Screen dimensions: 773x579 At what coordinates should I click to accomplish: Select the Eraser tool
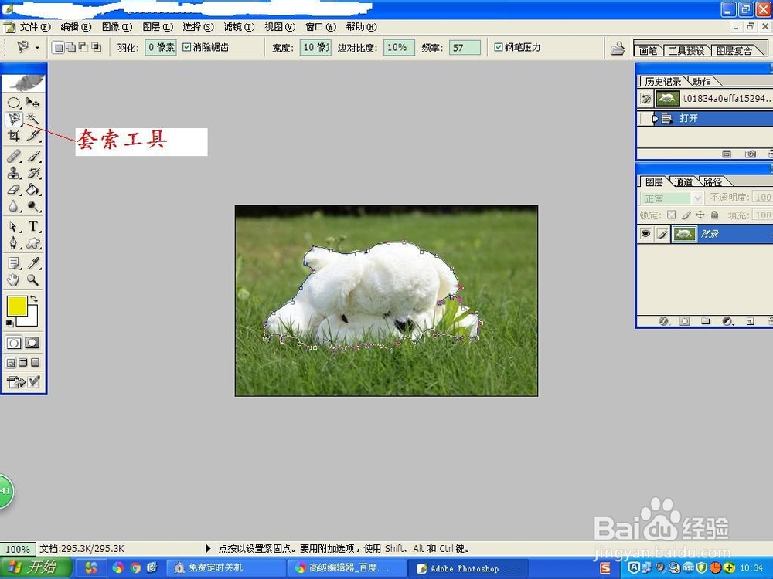[x=12, y=189]
